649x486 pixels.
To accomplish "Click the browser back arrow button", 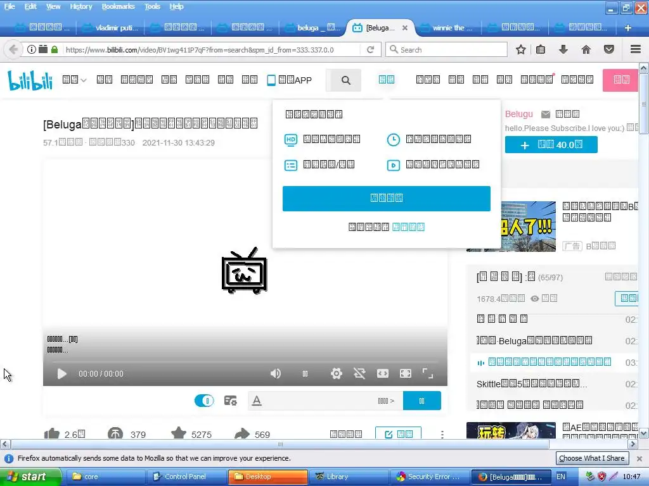I will coord(13,49).
